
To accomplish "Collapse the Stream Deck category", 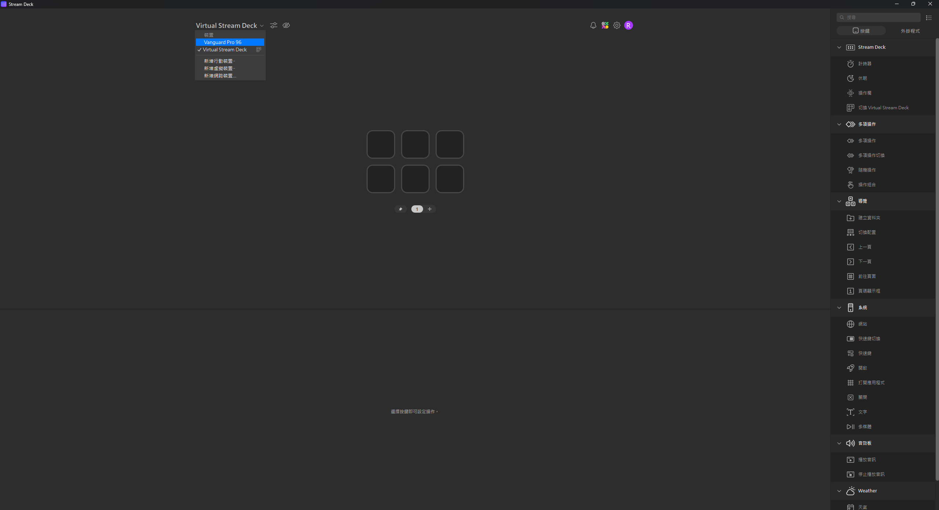I will [x=839, y=47].
